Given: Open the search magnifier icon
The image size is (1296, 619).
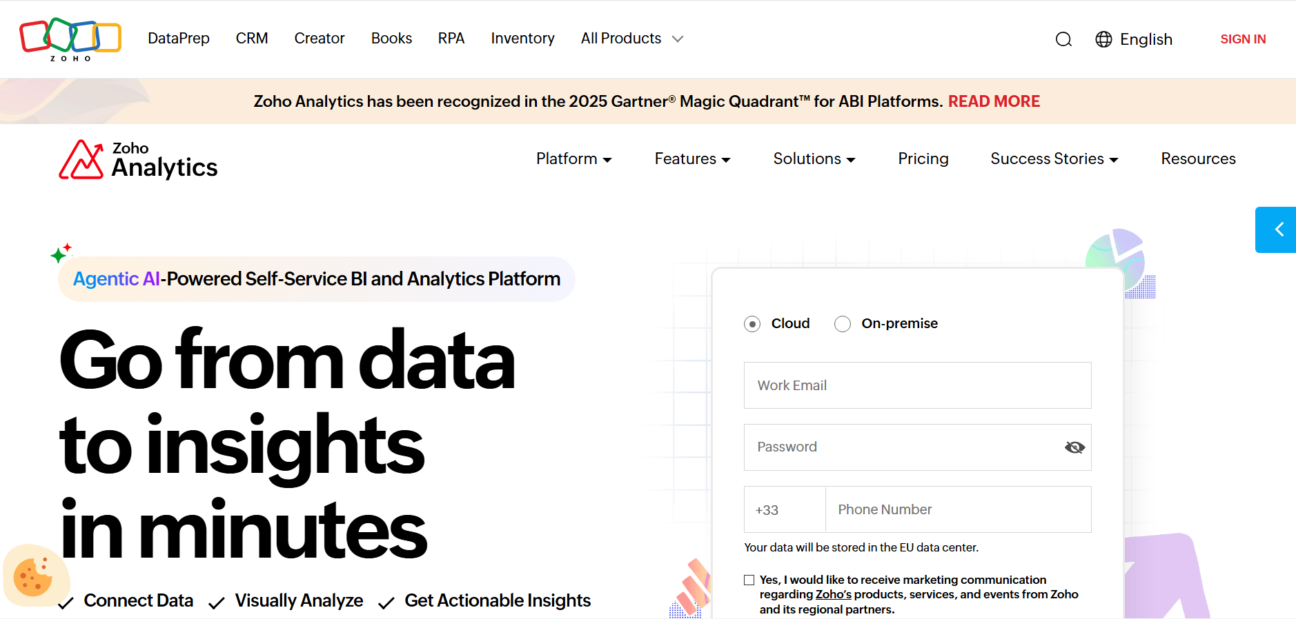Looking at the screenshot, I should coord(1063,39).
